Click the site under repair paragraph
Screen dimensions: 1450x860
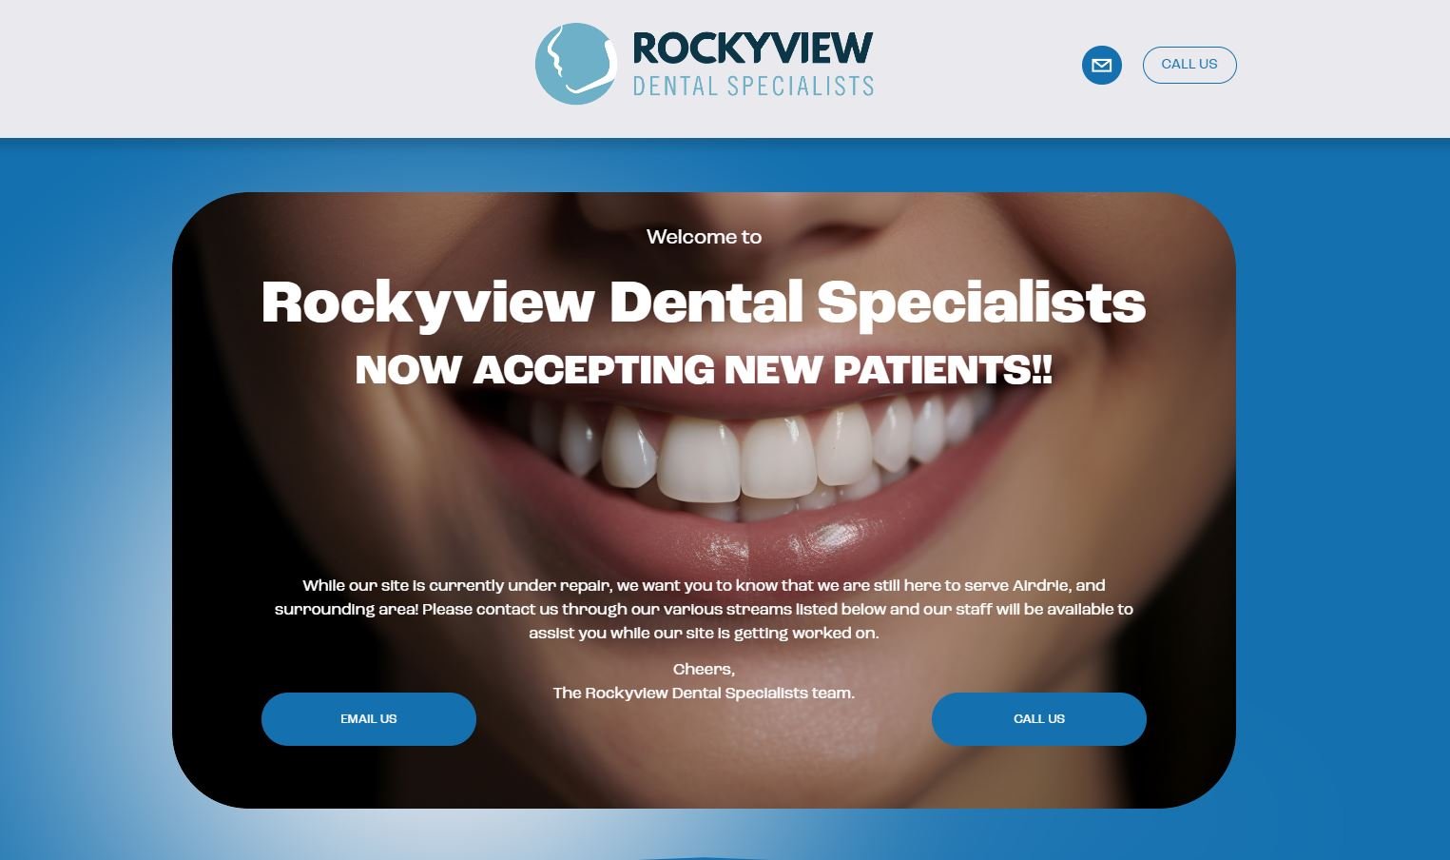[704, 609]
